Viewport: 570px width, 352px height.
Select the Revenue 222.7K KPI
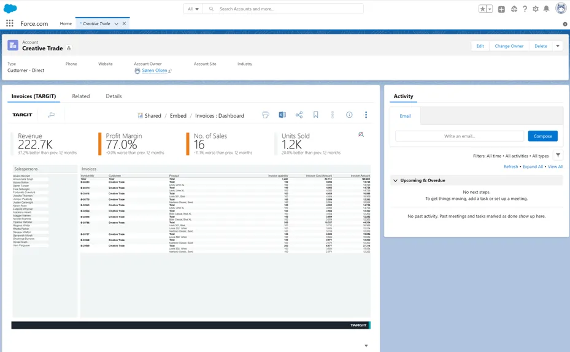[47, 144]
